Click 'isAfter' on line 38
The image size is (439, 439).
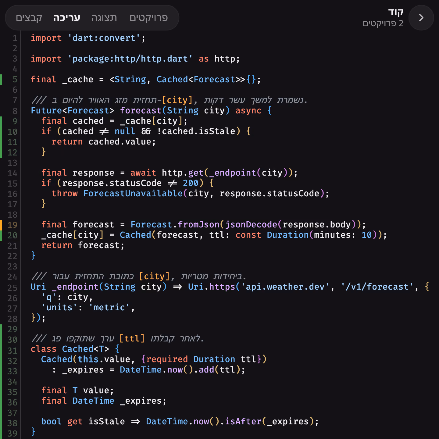(x=243, y=422)
